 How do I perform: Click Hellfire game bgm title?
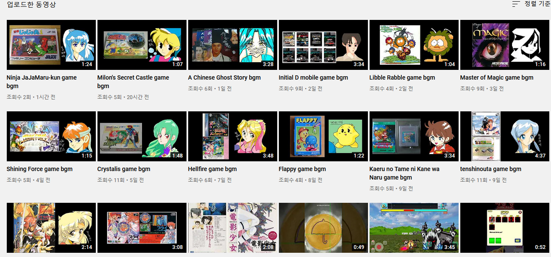click(212, 169)
